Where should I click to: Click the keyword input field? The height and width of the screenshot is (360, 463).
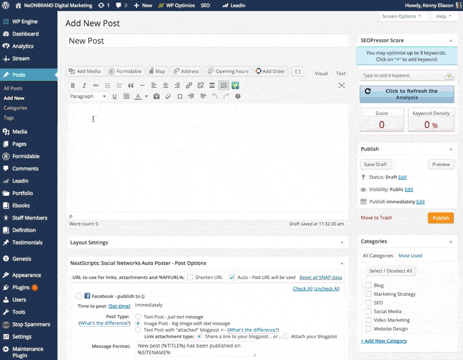402,76
